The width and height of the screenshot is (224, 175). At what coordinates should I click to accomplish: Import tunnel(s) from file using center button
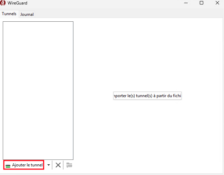[x=147, y=96]
